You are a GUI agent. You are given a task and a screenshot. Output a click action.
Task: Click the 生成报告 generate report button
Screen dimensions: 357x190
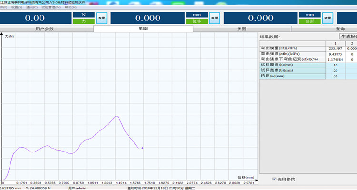[x=348, y=37]
